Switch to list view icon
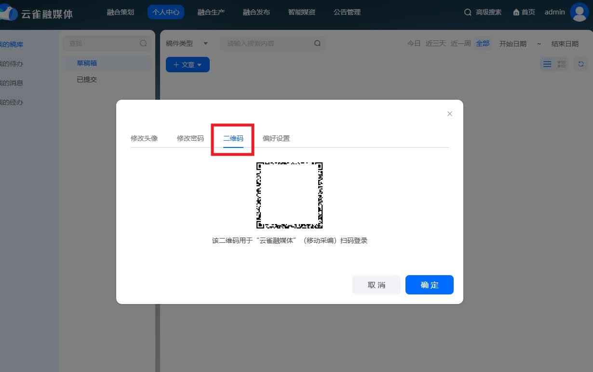This screenshot has height=372, width=593. 547,64
